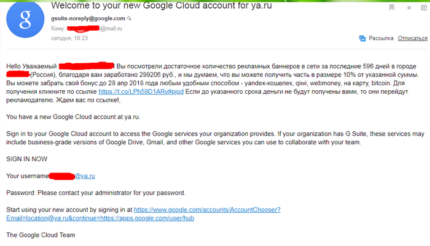
Task: Click the @ya.ru username link
Action: point(85,176)
